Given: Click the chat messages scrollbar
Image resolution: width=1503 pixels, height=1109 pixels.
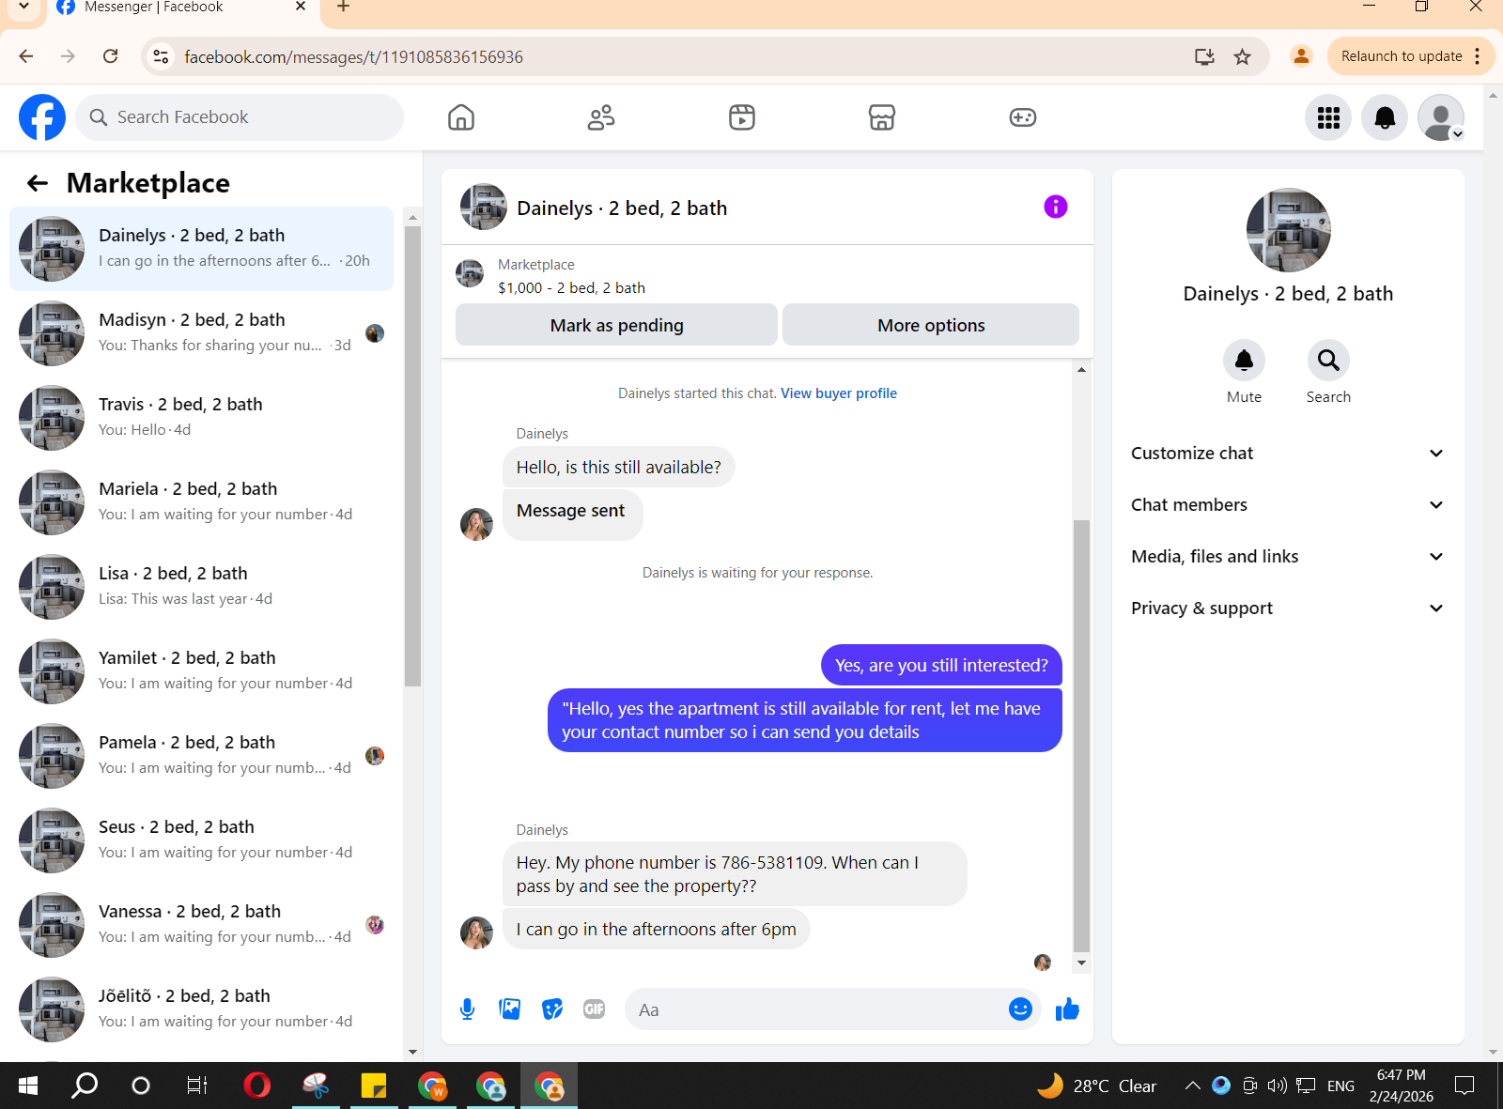Looking at the screenshot, I should [1081, 735].
